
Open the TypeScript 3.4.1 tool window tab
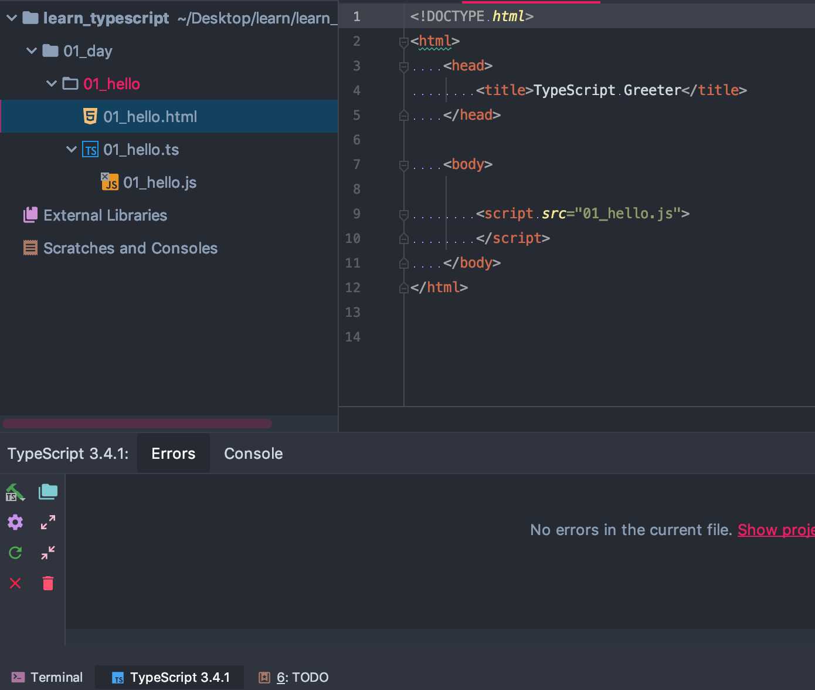pos(171,677)
